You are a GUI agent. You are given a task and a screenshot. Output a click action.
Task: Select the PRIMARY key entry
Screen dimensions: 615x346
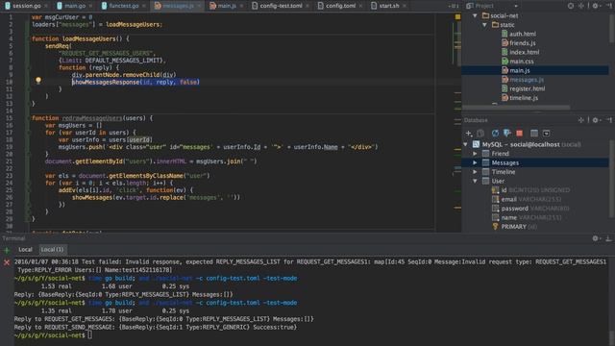point(515,227)
